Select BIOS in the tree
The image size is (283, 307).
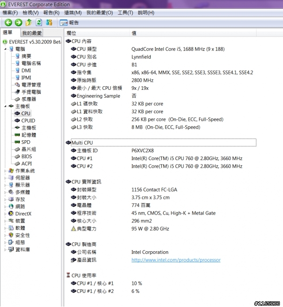[27, 157]
